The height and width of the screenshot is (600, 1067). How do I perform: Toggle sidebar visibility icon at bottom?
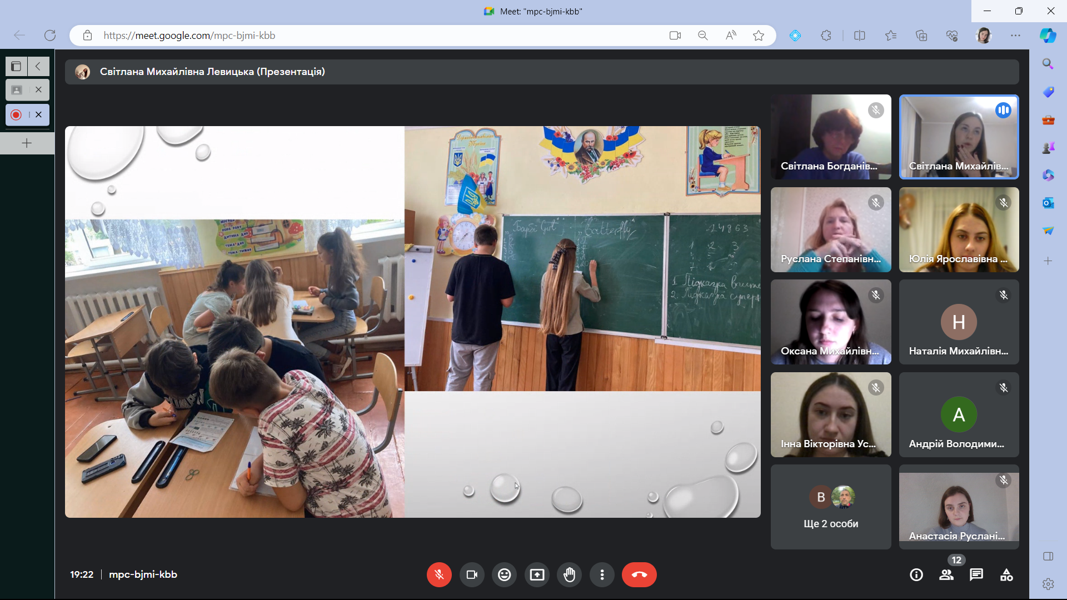tap(1048, 556)
